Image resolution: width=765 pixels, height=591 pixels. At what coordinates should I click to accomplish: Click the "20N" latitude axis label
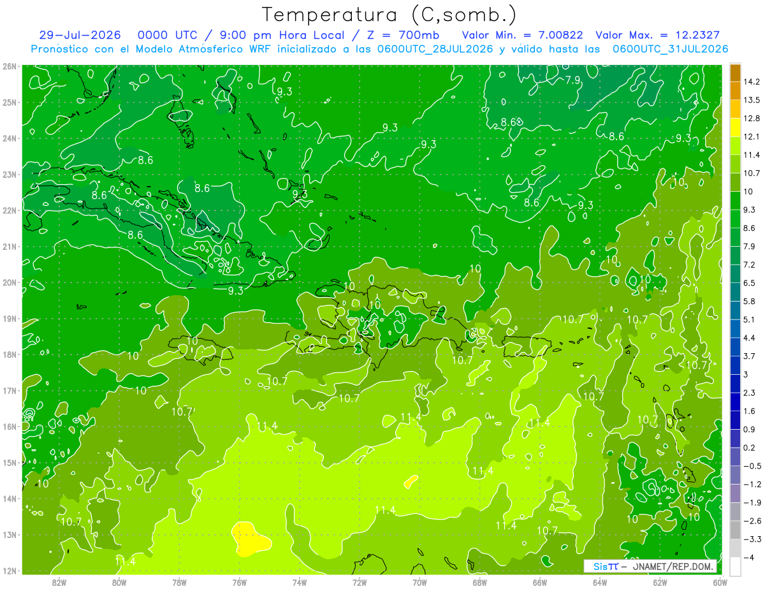9,282
